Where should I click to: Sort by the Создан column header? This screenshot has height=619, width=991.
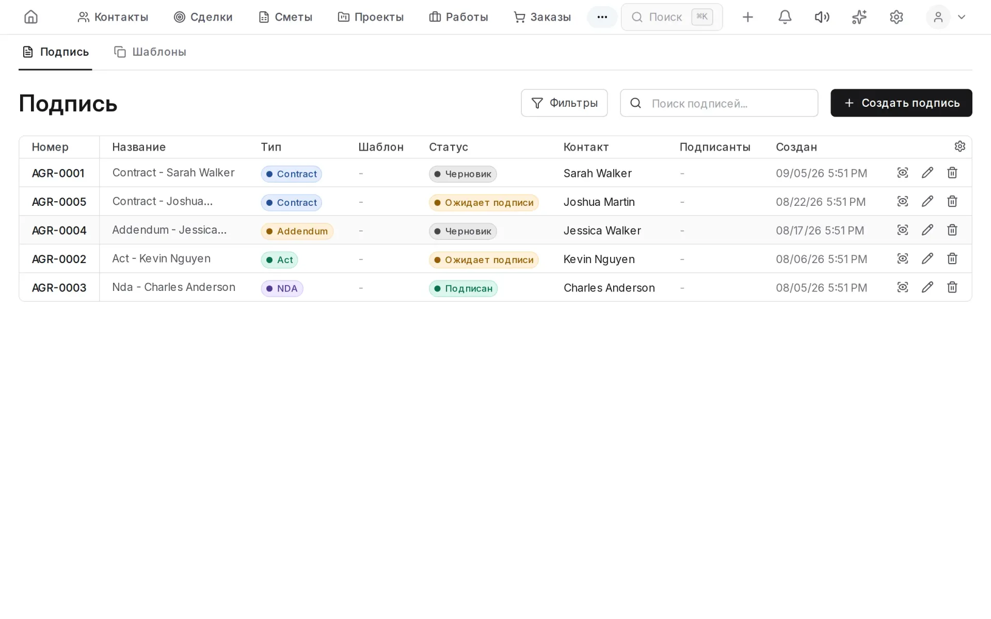pos(796,147)
